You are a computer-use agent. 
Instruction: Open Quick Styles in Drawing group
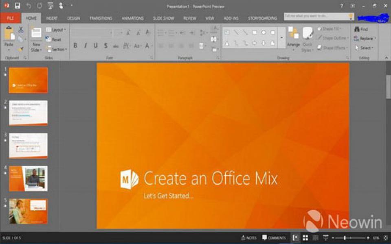(308, 41)
